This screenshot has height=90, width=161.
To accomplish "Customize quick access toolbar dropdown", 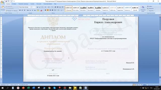I will coord(14,1).
